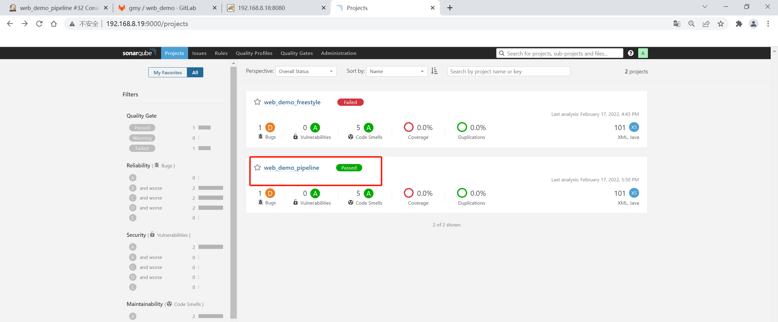Reload the page with the refresh icon
The width and height of the screenshot is (778, 322).
39,24
